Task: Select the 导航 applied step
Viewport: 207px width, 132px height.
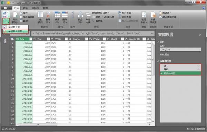Action: (180, 69)
